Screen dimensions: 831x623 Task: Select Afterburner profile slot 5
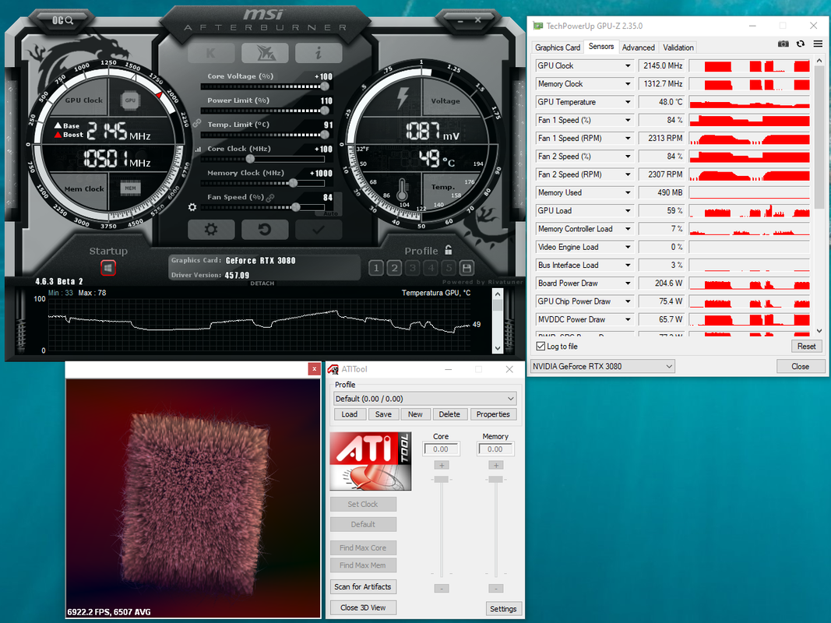coord(449,268)
